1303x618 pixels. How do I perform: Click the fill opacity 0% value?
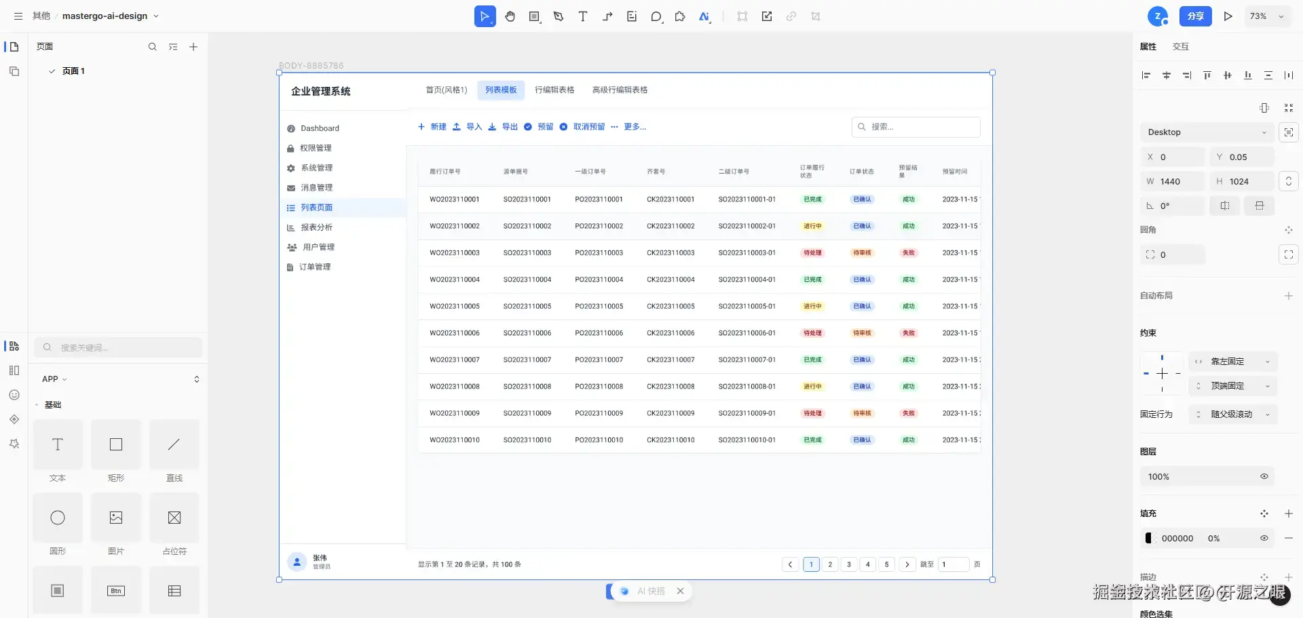click(1214, 539)
